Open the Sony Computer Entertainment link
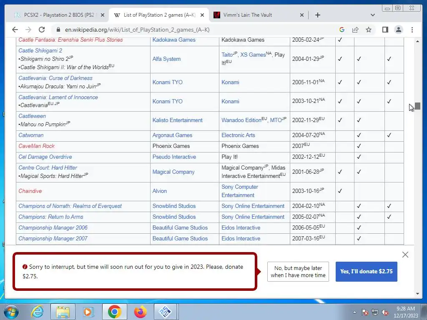The image size is (427, 320). [240, 191]
